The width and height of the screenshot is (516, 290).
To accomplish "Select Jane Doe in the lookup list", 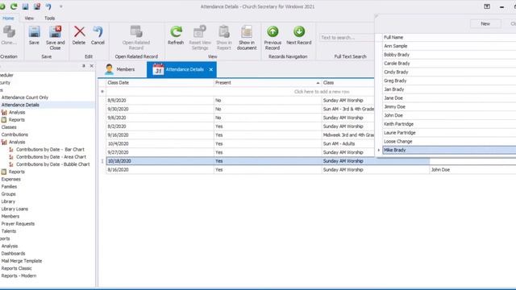I will 449,98.
